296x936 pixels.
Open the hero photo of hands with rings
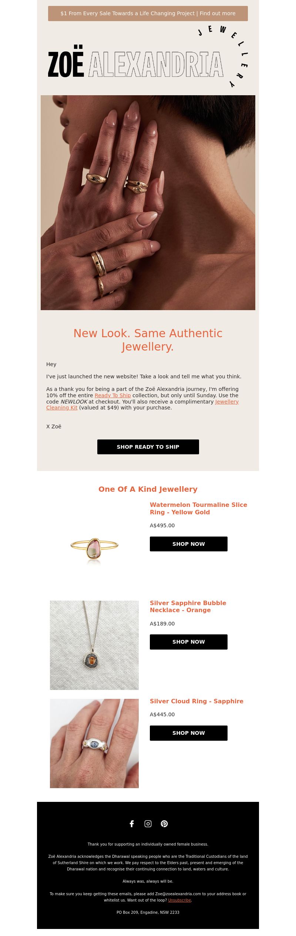coord(148,203)
